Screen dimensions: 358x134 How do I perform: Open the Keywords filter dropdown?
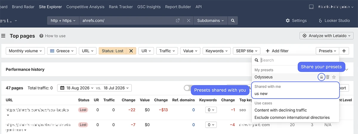click(217, 51)
